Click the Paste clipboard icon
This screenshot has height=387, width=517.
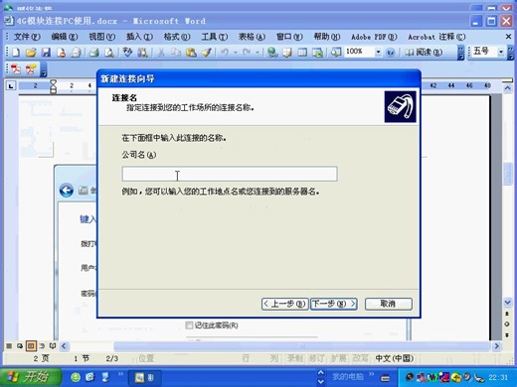191,52
